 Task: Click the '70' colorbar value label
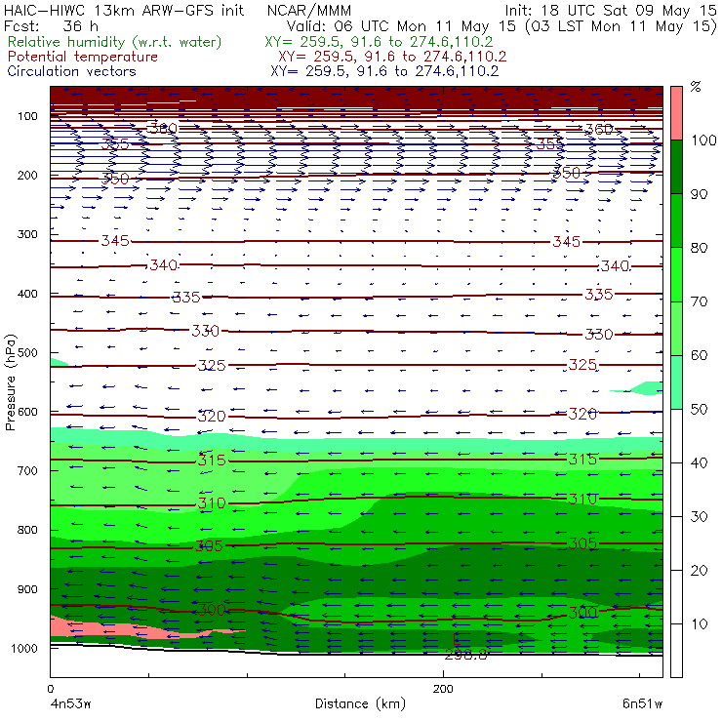tap(699, 301)
